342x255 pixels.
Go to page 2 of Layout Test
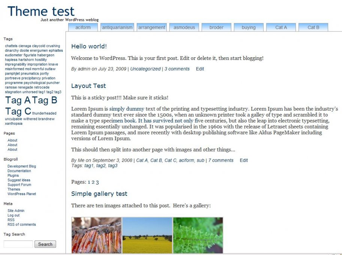[93, 182]
